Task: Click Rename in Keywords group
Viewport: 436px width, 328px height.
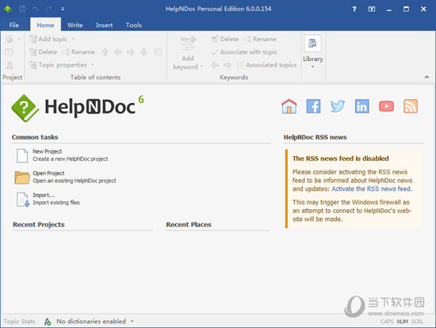Action: point(260,39)
